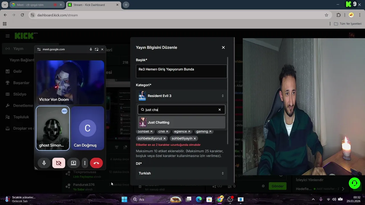
Task: Edit the Başlık title text field
Action: (x=181, y=71)
